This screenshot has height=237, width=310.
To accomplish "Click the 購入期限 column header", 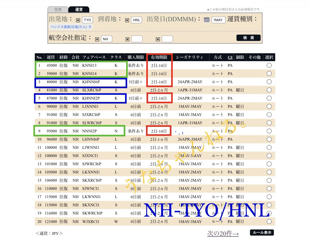I will click(136, 57).
